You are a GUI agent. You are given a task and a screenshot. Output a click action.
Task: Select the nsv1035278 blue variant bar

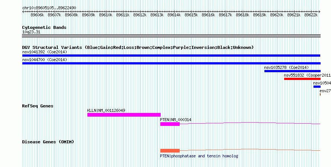click(292, 71)
